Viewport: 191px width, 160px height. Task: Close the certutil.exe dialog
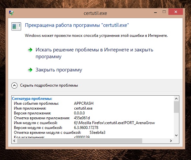tap(176, 12)
